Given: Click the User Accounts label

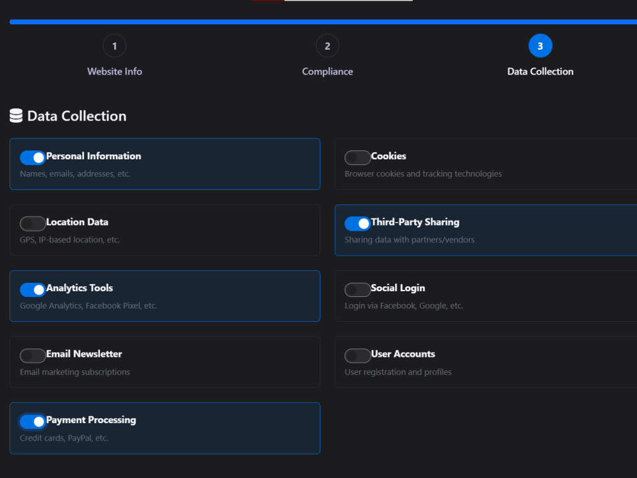Looking at the screenshot, I should pos(403,354).
